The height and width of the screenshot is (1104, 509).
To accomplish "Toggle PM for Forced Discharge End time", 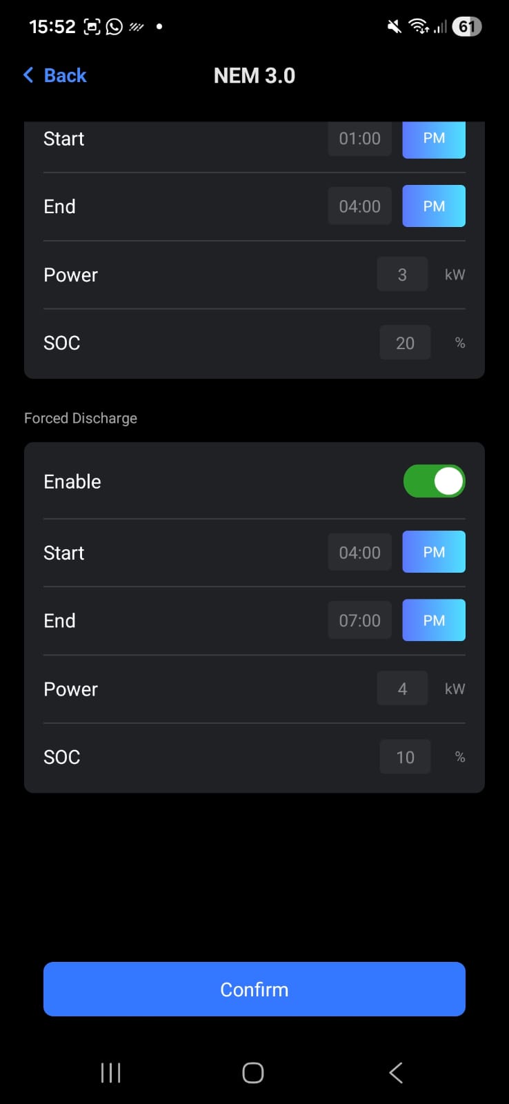I will [x=434, y=620].
